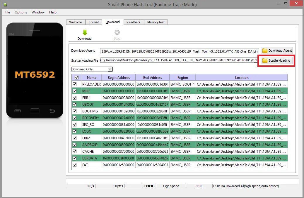Click the empty progress bar above status

[182, 181]
